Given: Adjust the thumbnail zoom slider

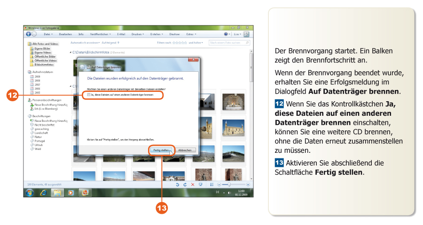Looking at the screenshot, I should pyautogui.click(x=229, y=185).
